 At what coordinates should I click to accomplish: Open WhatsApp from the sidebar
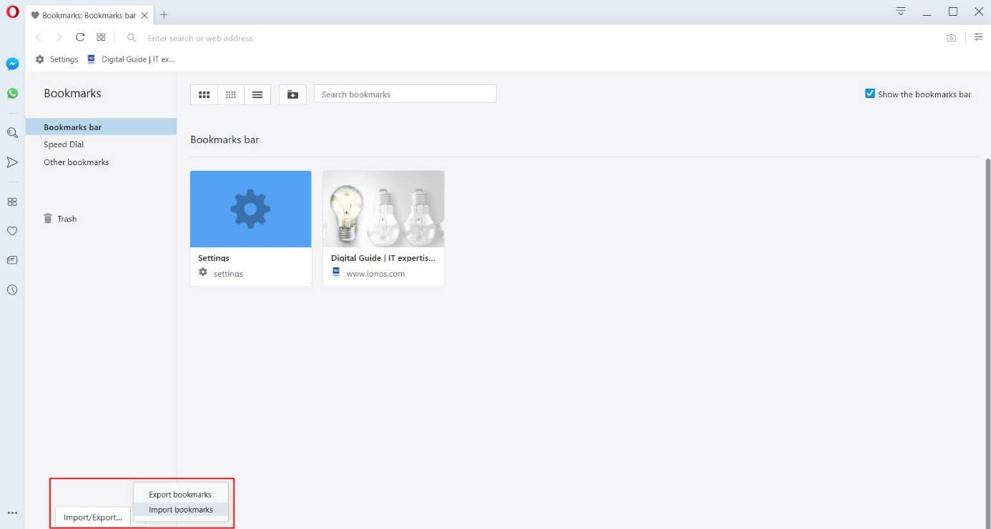(12, 93)
